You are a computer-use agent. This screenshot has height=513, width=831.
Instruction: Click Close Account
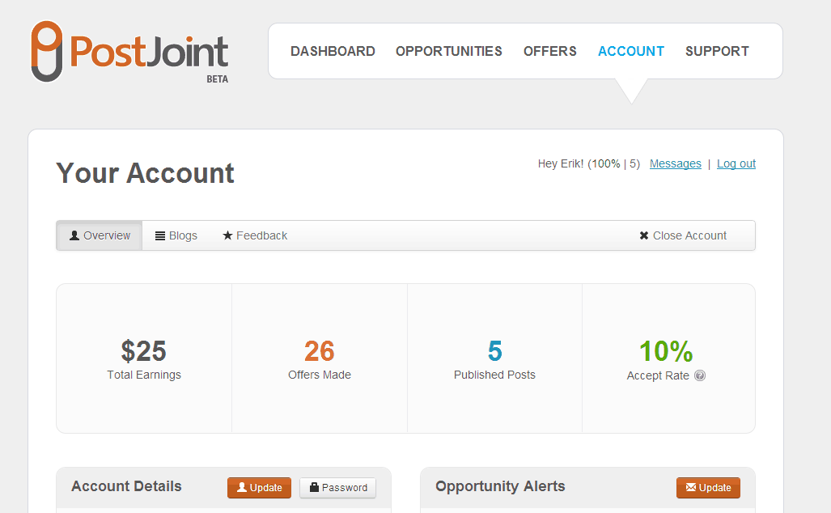pos(683,235)
